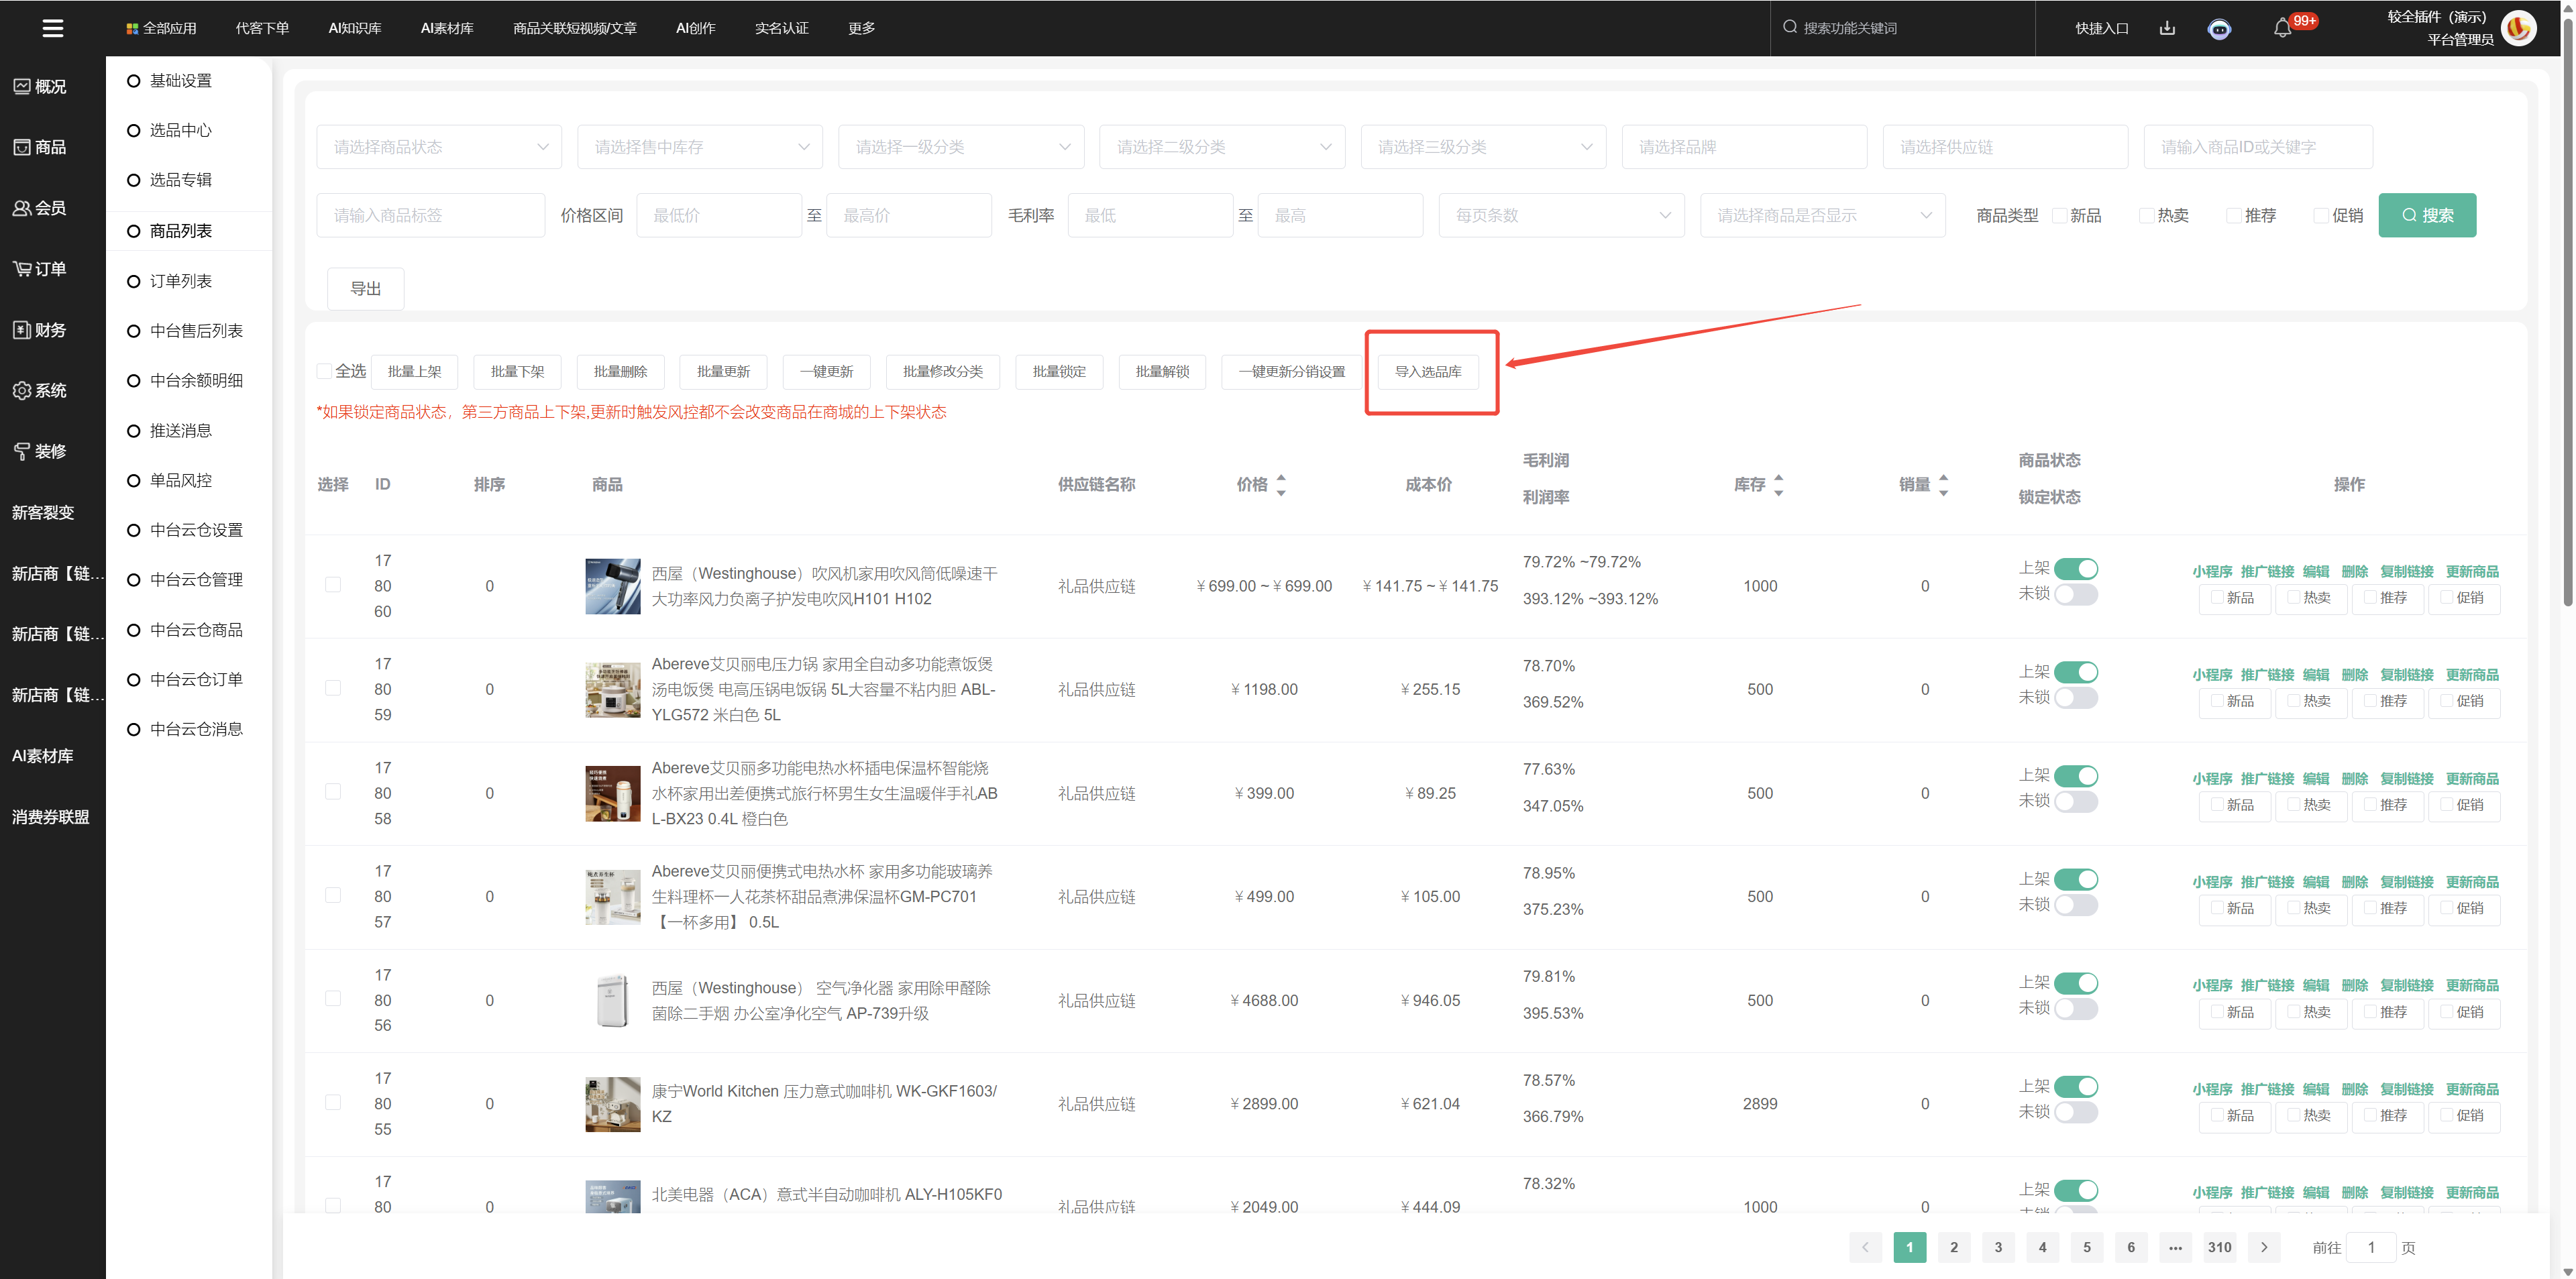Open the 请选择一级分类 dropdown
The width and height of the screenshot is (2576, 1279).
[x=961, y=147]
